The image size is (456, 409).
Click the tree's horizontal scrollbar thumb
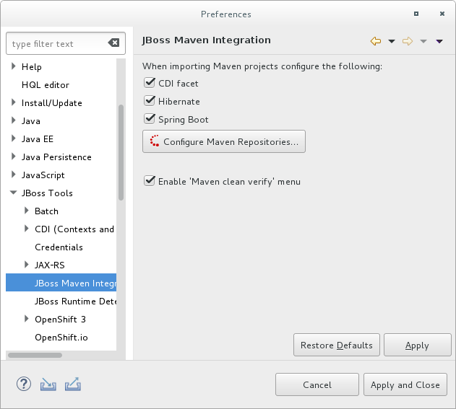tap(35, 355)
